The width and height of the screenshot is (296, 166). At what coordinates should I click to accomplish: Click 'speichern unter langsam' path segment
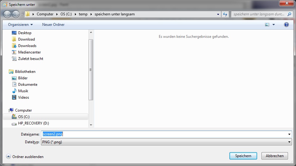(x=115, y=14)
